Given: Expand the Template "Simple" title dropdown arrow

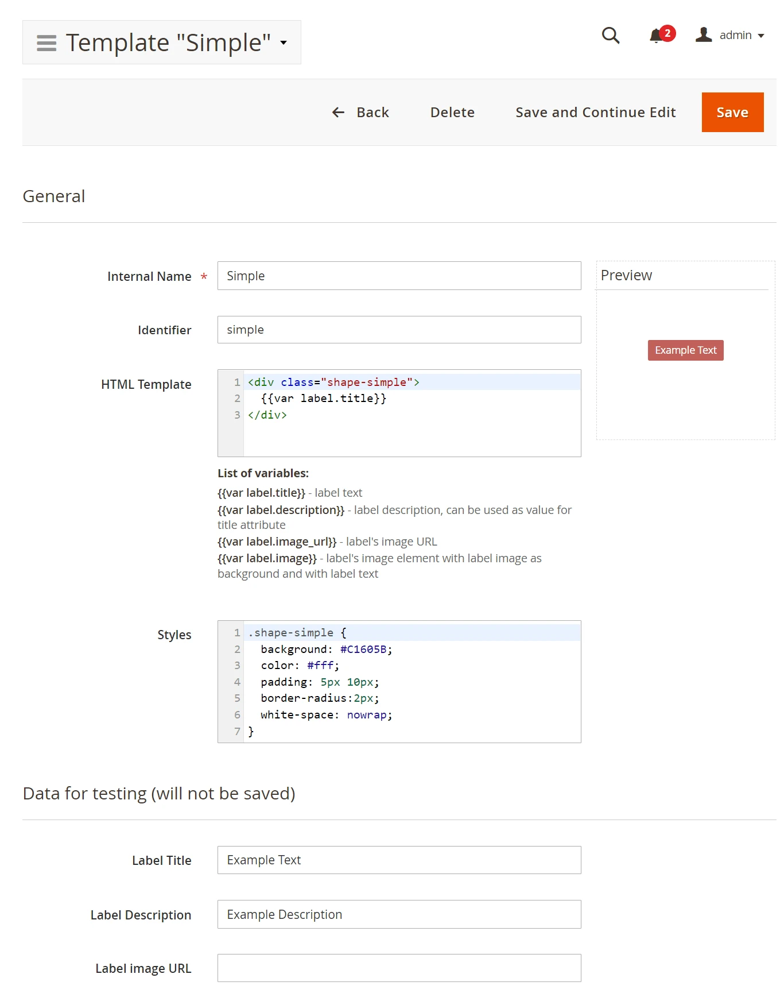Looking at the screenshot, I should coord(284,43).
